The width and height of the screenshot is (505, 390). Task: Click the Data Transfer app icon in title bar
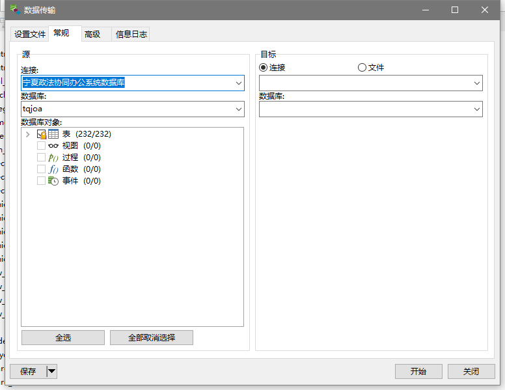(x=15, y=10)
